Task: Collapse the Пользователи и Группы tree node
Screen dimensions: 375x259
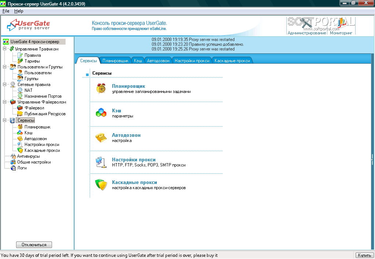Action: (x=4, y=67)
